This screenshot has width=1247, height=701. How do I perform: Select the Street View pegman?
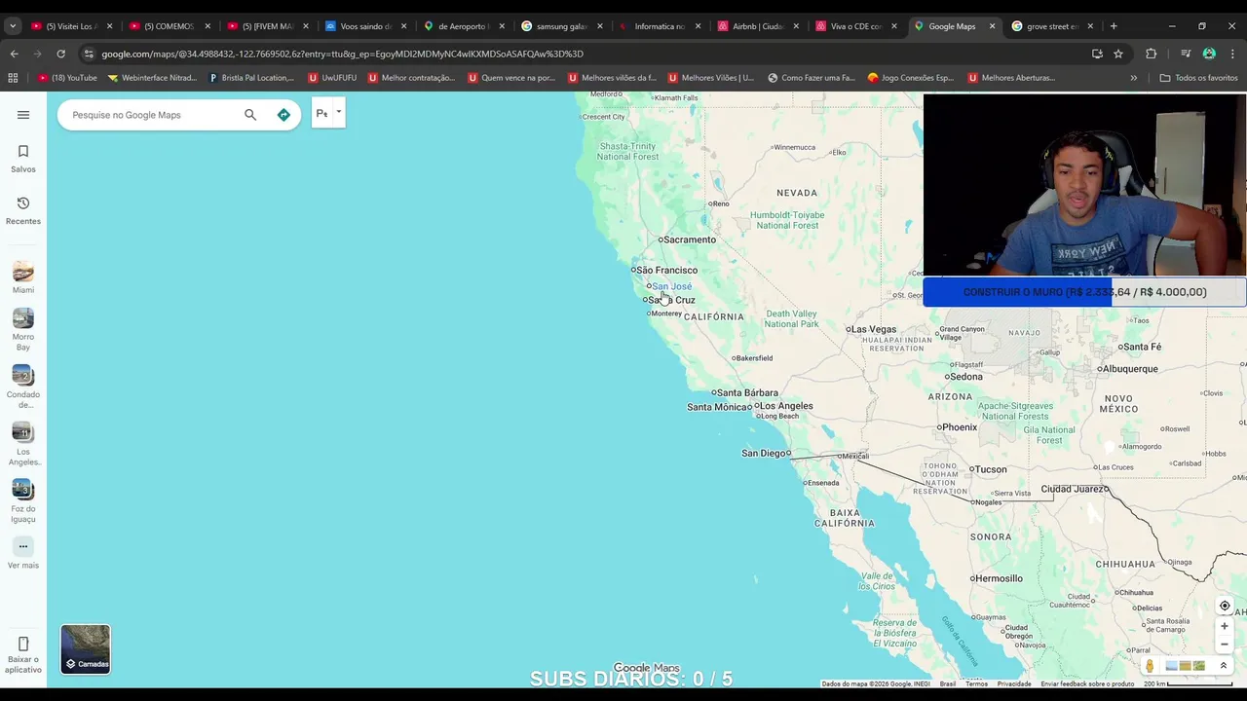(x=1150, y=666)
